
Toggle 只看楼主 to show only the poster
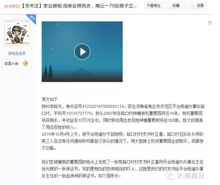[x=154, y=6]
